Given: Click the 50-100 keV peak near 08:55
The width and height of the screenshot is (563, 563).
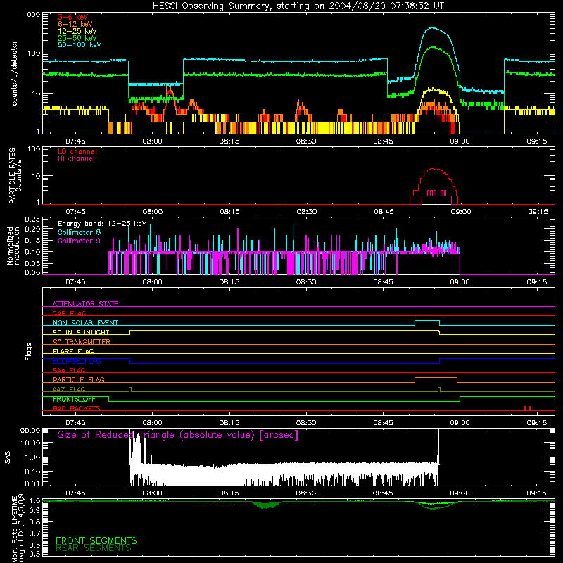Looking at the screenshot, I should pos(433,28).
